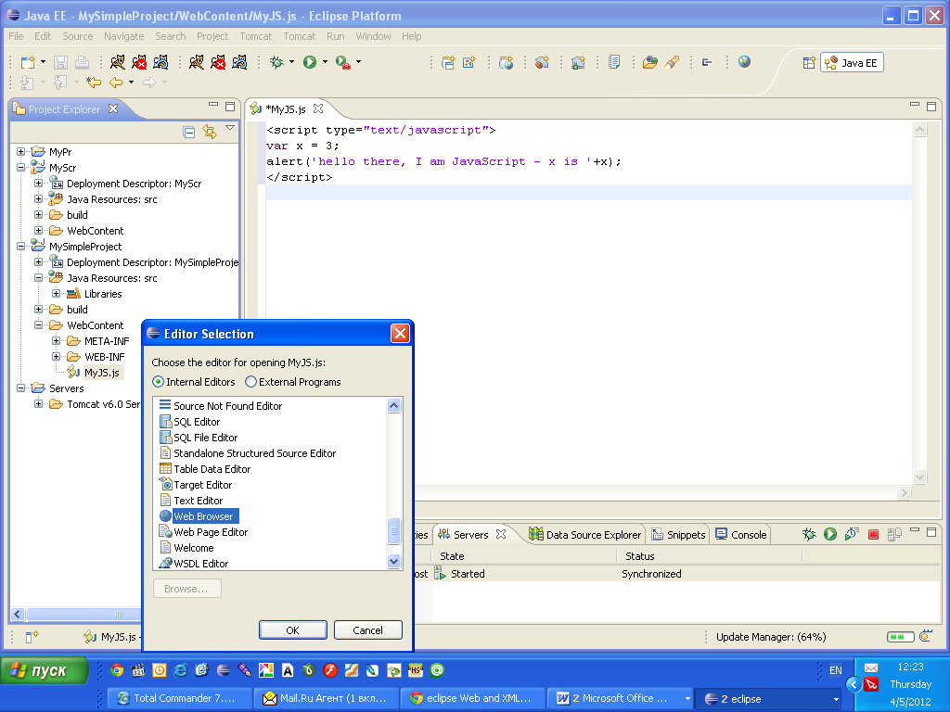Open Run button dropdown arrow
The width and height of the screenshot is (950, 712).
pyautogui.click(x=325, y=62)
